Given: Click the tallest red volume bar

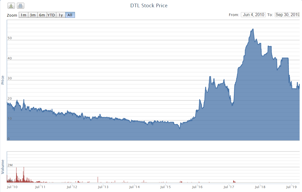Looking at the screenshot, I should click(x=24, y=168).
